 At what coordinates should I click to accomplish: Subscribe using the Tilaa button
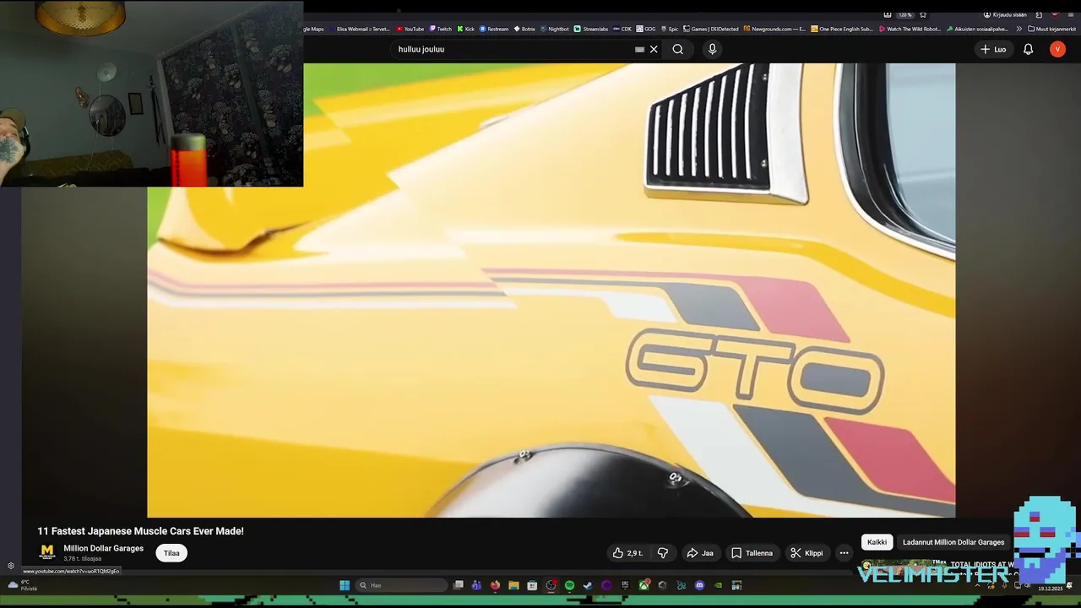click(x=171, y=553)
